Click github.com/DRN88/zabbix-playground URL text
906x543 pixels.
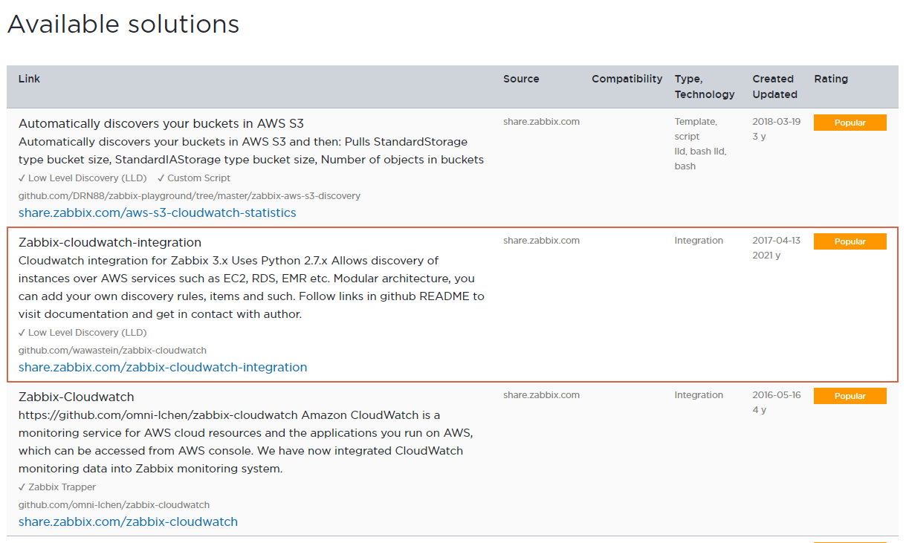[x=190, y=196]
